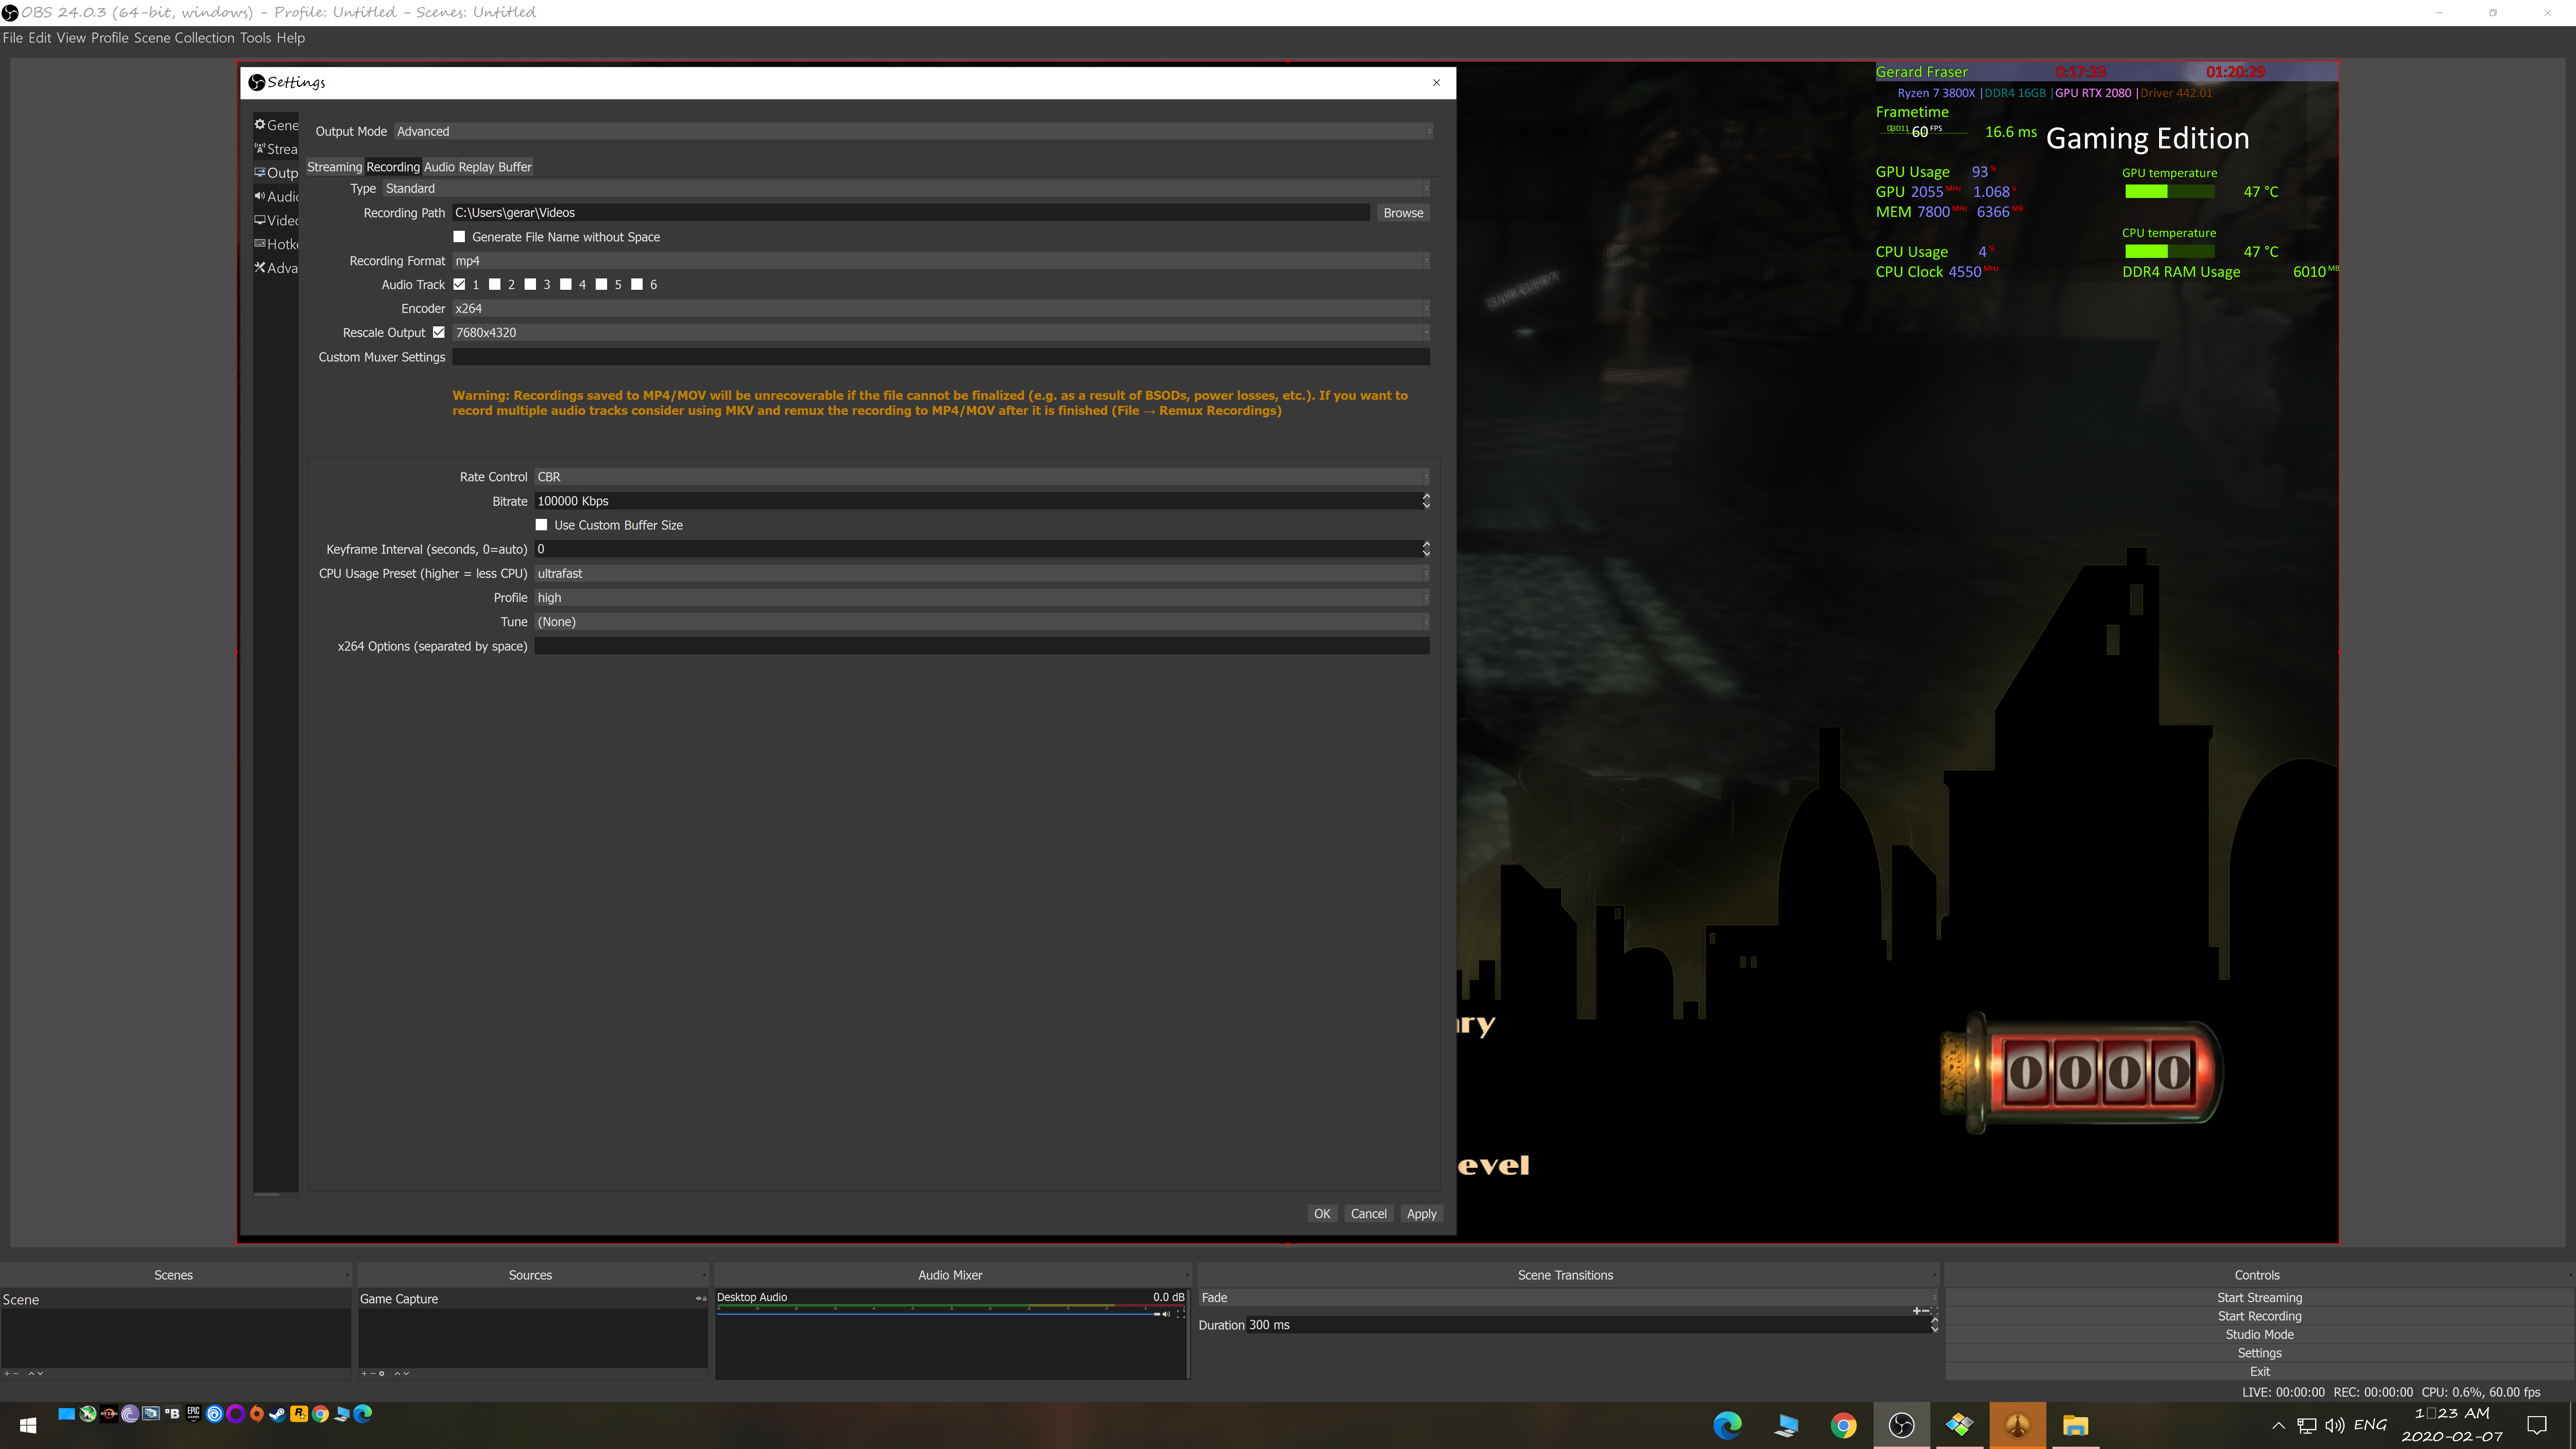This screenshot has height=1449, width=2576.
Task: Open General settings gear icon
Action: pyautogui.click(x=260, y=125)
